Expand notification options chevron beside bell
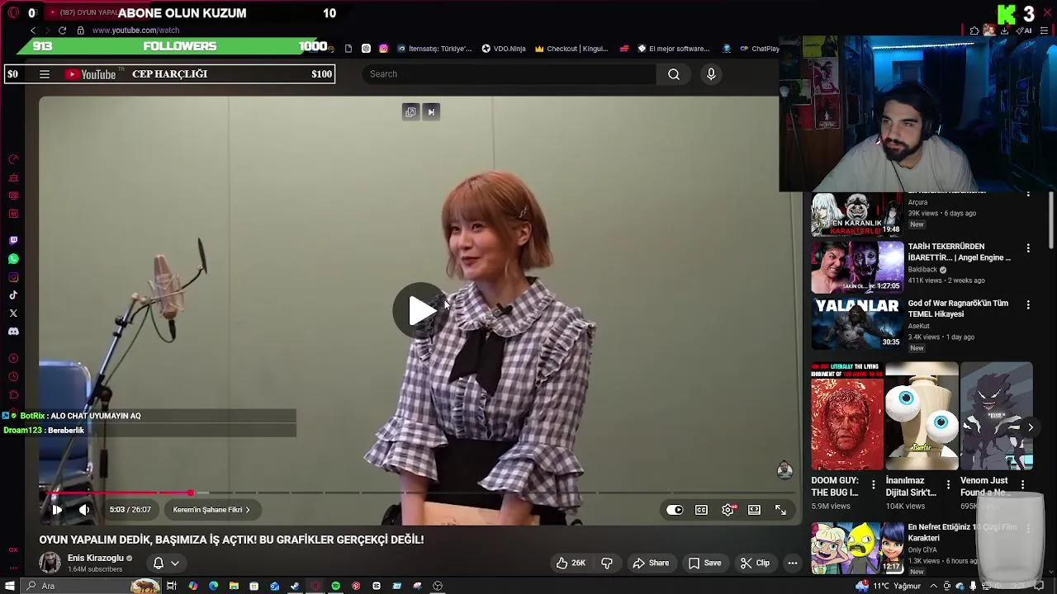This screenshot has width=1057, height=594. click(x=175, y=563)
